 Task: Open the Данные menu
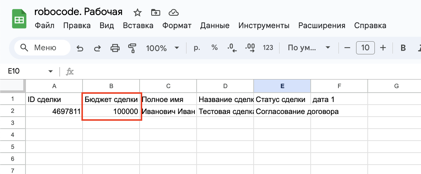215,26
